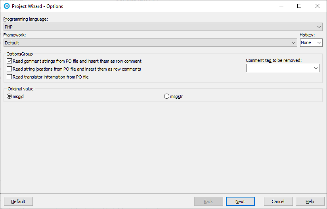The height and width of the screenshot is (209, 327).
Task: Click the Programming language label
Action: [25, 19]
